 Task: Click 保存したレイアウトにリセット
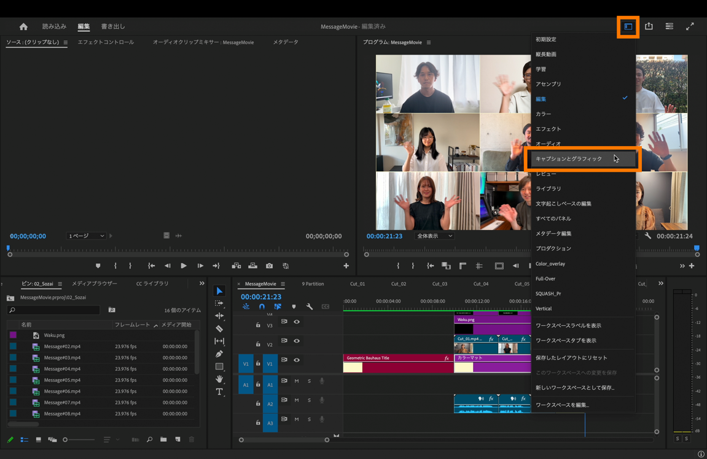[x=571, y=358]
